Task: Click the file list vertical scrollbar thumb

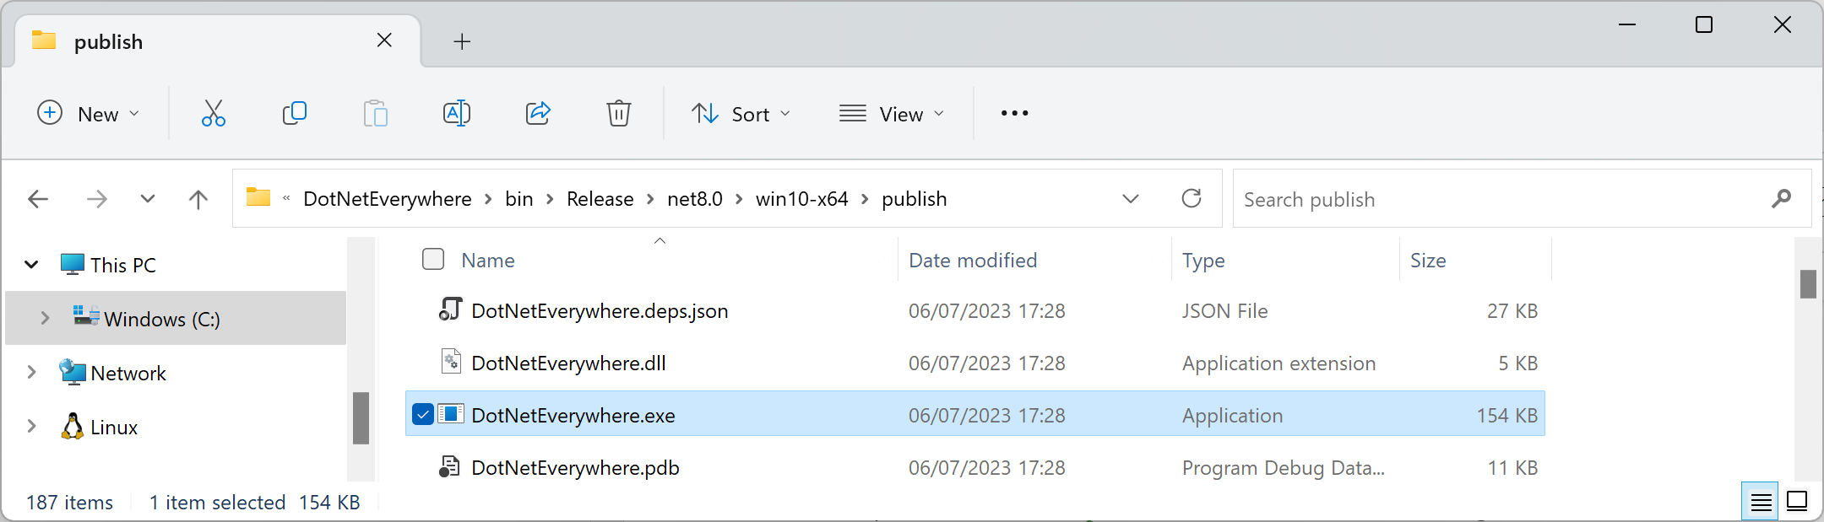Action: click(x=1808, y=283)
